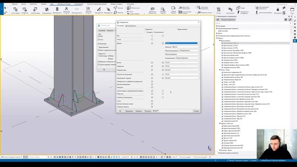
Task: Toggle the Точки visibility checkbox
Action: (x=152, y=39)
